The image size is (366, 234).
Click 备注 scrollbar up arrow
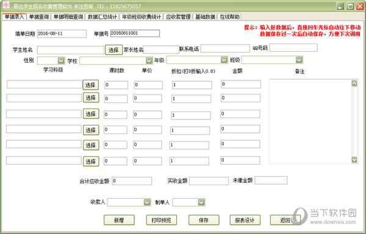click(354, 83)
